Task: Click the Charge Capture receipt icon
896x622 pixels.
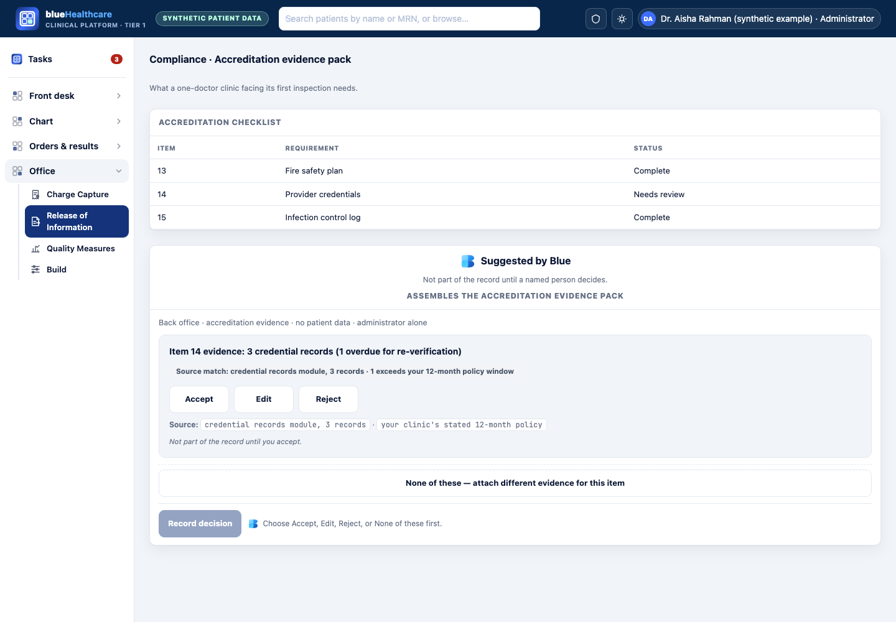Action: [36, 195]
